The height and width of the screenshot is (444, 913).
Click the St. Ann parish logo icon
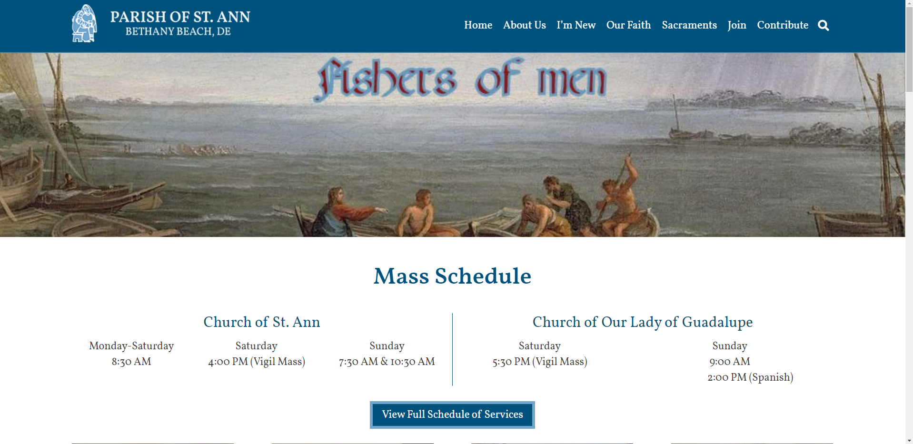[84, 24]
